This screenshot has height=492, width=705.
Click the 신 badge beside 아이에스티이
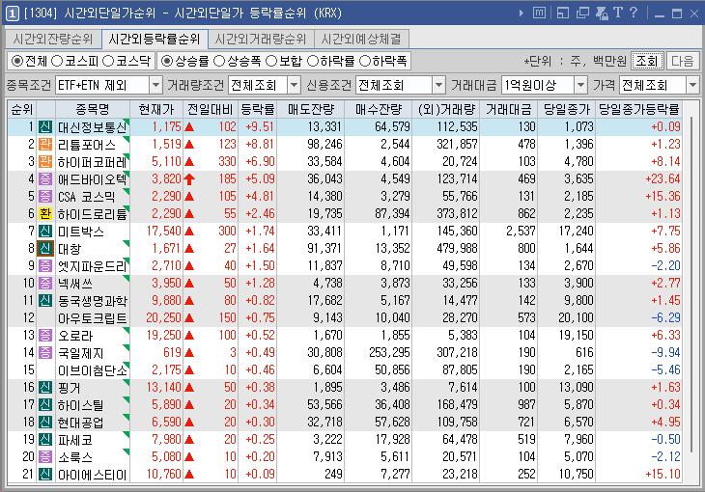coord(45,475)
